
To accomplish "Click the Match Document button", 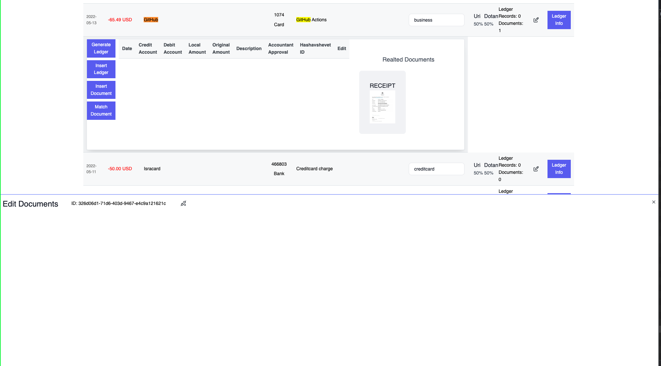I will pyautogui.click(x=101, y=110).
